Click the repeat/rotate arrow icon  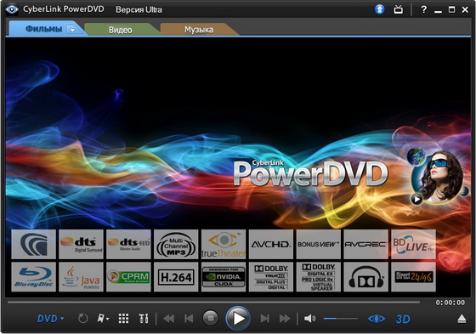[83, 319]
